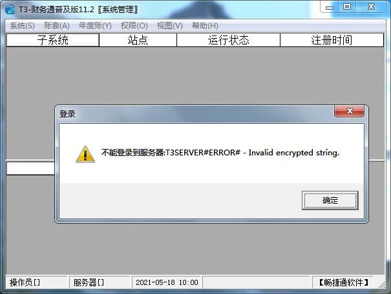
Task: Click the 站点 column header
Action: 138,40
